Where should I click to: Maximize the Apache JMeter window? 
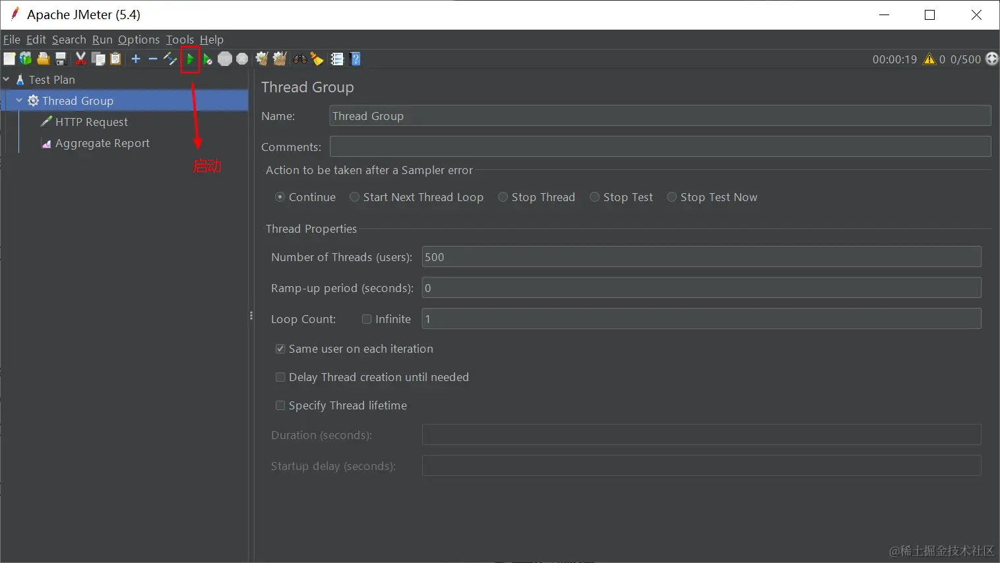[930, 15]
